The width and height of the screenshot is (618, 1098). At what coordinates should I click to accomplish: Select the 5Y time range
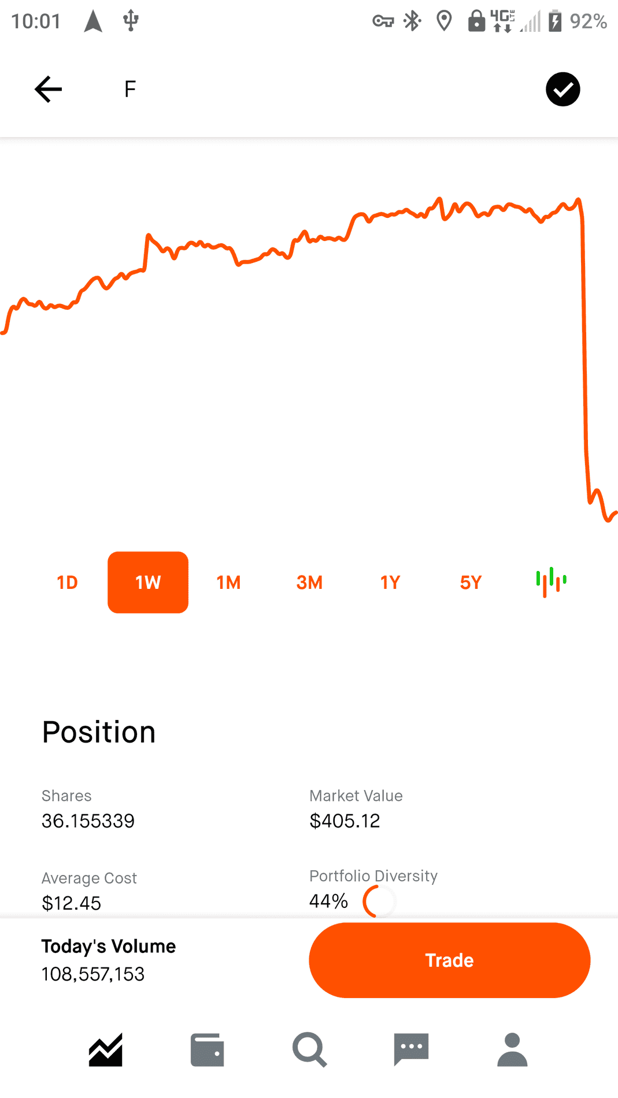click(471, 583)
